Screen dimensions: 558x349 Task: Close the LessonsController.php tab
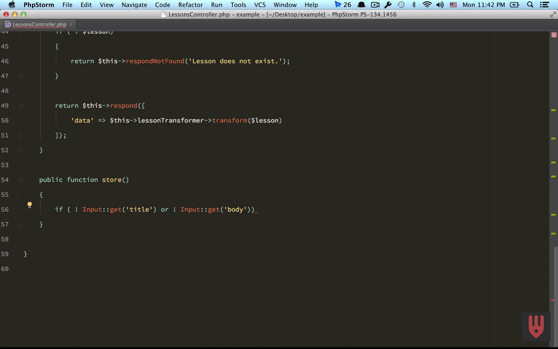coord(71,24)
